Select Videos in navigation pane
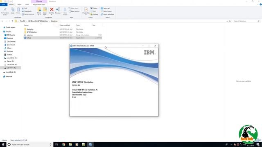 [9, 55]
